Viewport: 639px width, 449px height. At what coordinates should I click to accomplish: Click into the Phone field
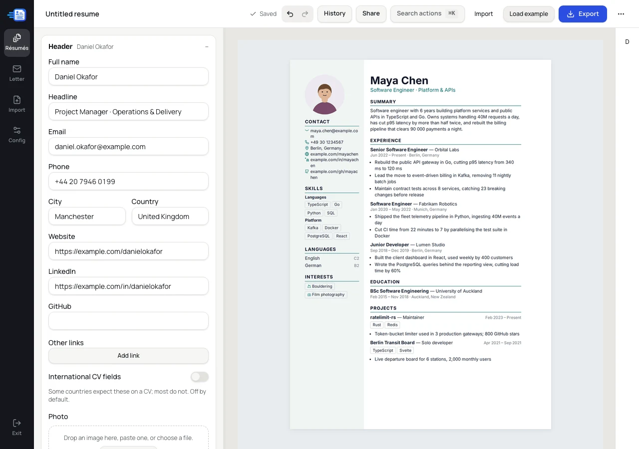(128, 182)
